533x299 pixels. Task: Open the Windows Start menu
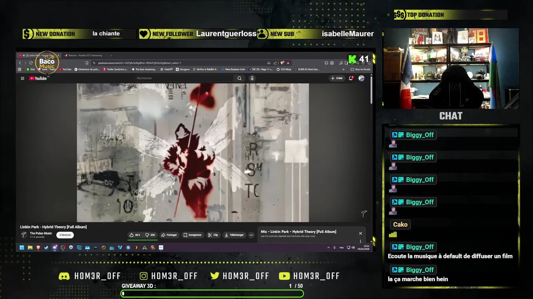22,248
